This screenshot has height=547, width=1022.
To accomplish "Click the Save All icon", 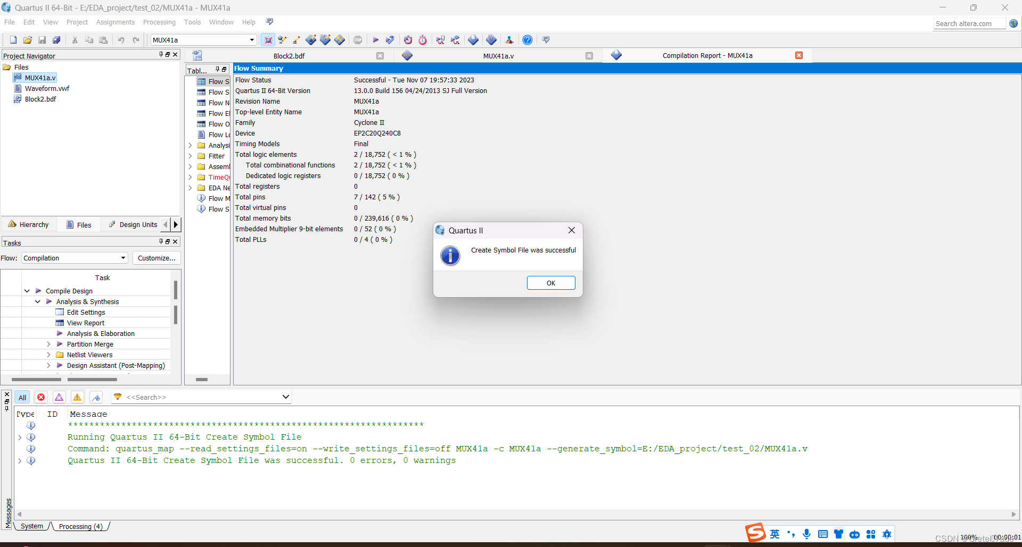I will 56,40.
